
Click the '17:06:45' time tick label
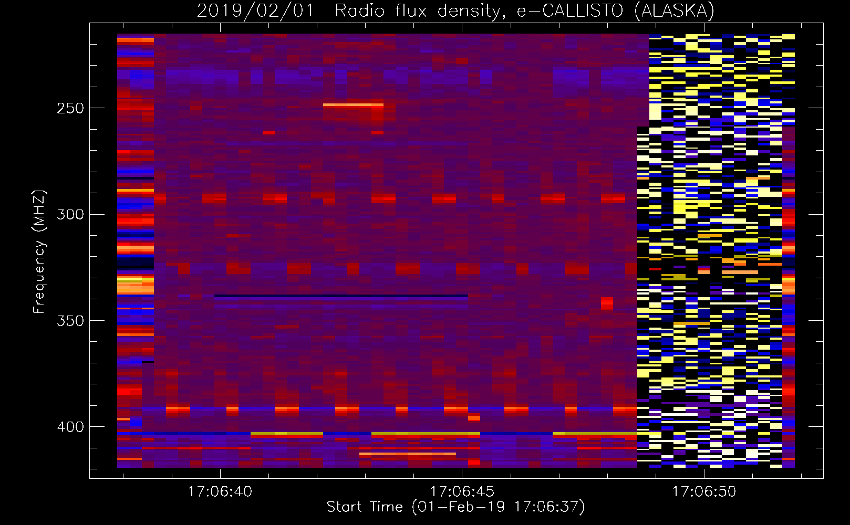pos(462,491)
